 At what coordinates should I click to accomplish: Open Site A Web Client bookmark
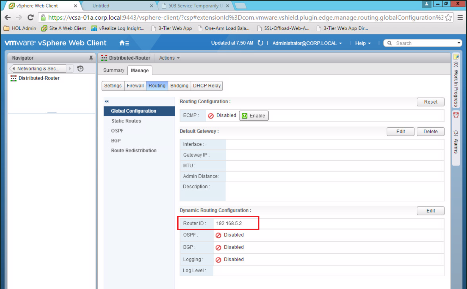[x=64, y=28]
